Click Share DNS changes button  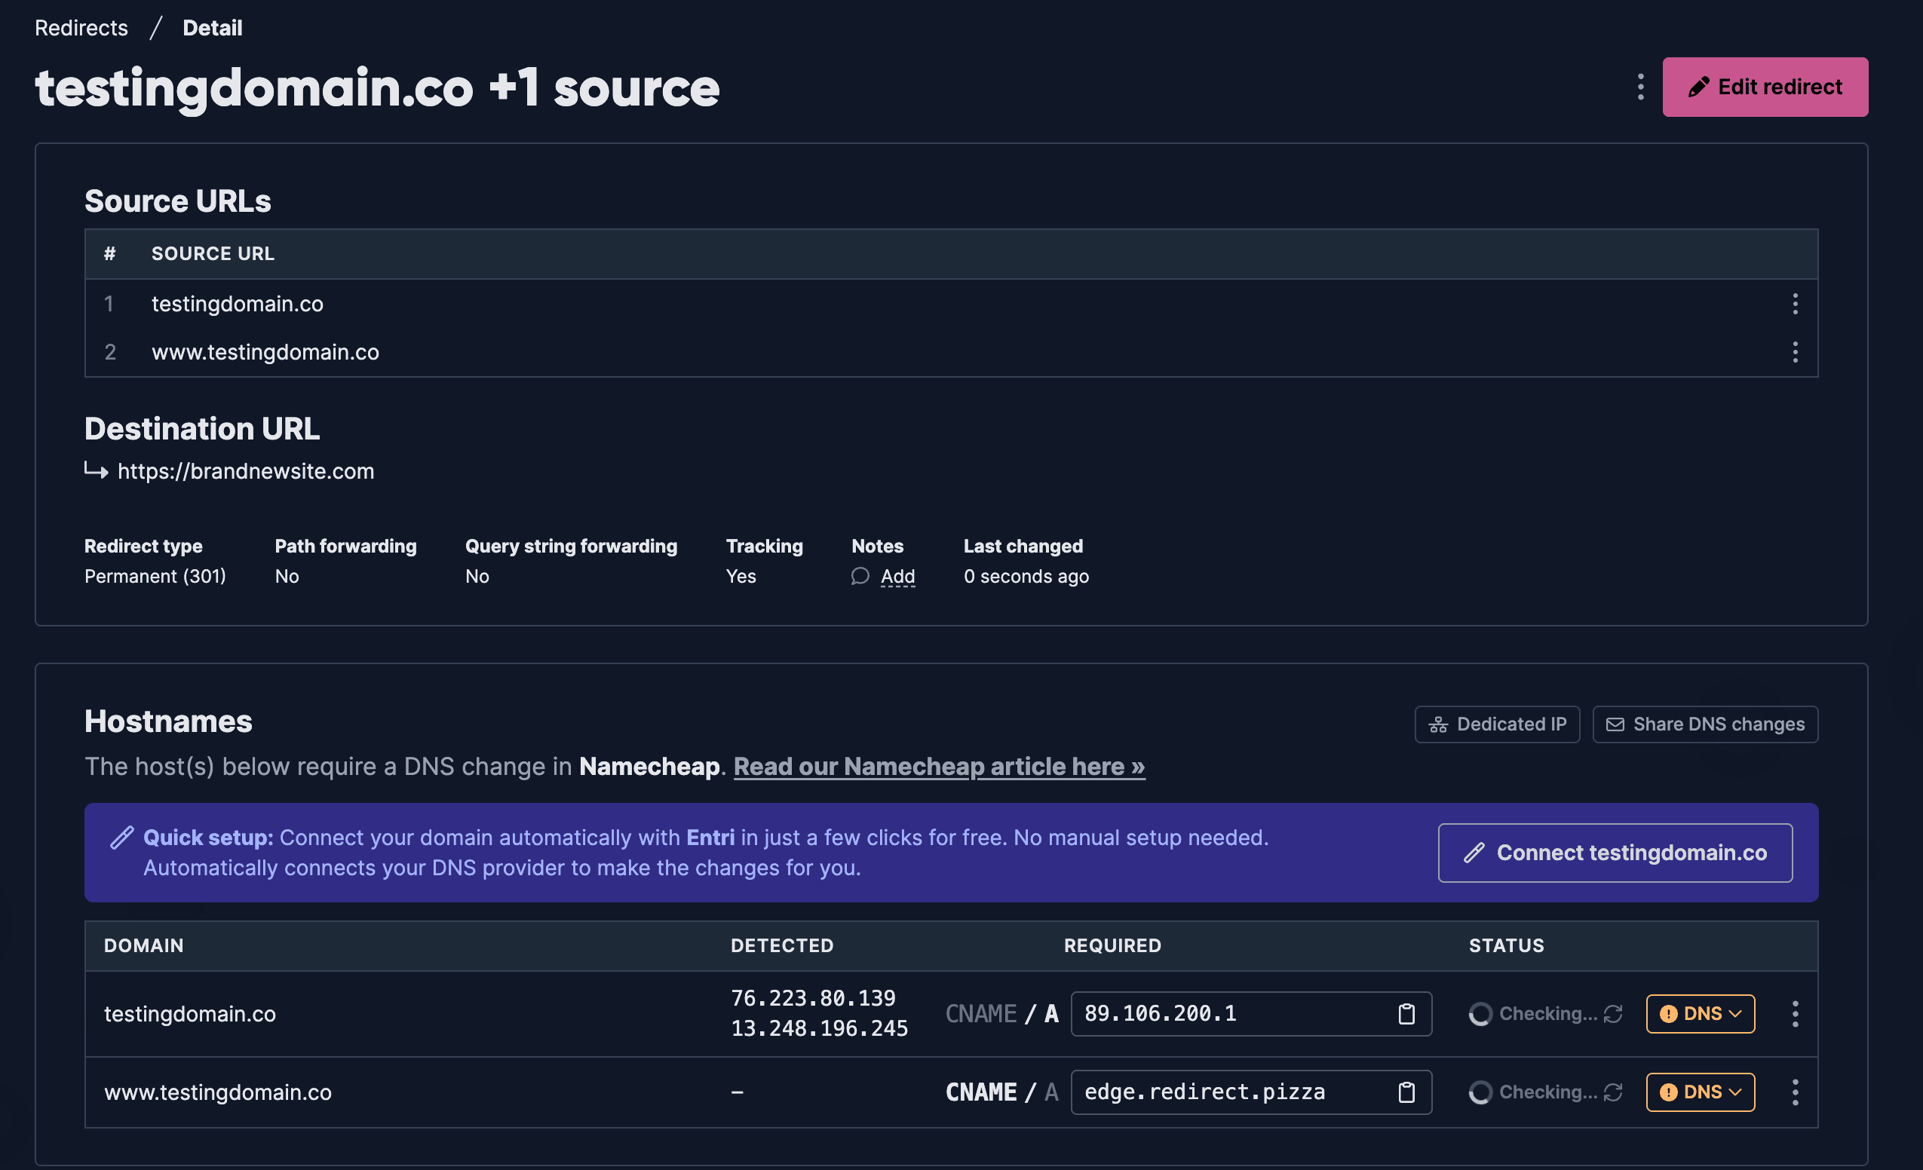click(1705, 724)
